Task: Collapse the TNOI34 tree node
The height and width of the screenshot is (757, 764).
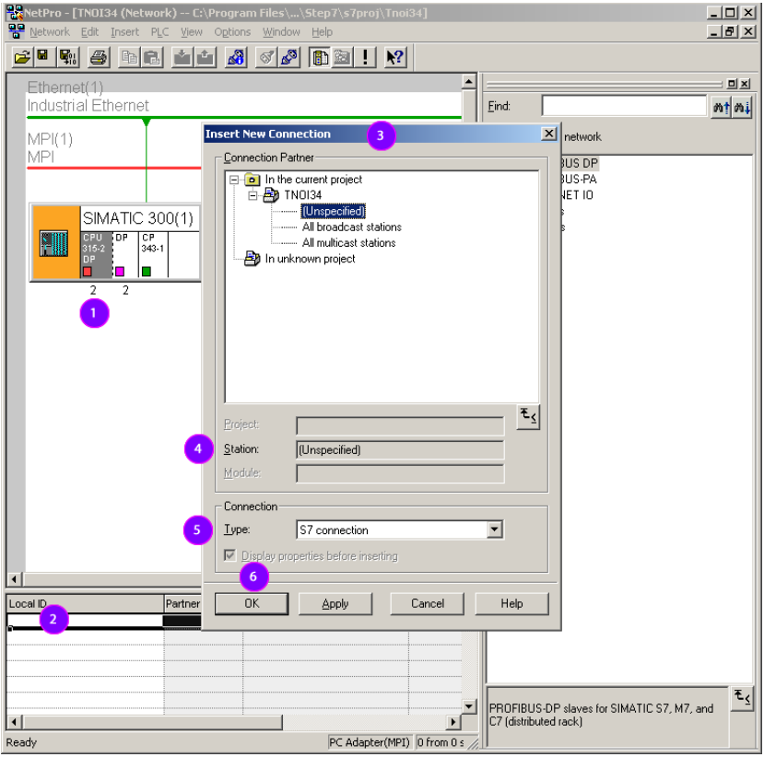Action: 253,196
